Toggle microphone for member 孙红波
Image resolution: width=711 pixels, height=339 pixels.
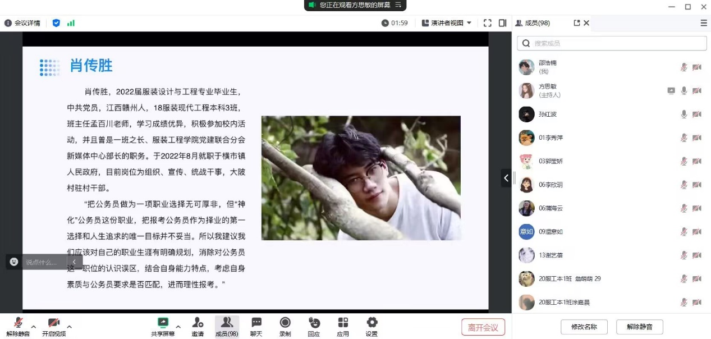click(x=684, y=114)
